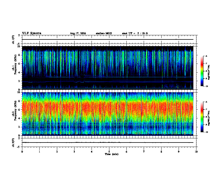The width and height of the screenshot is (221, 170).
Task: Click the "ch.3(V)" axis label
Action: click(x=13, y=142)
